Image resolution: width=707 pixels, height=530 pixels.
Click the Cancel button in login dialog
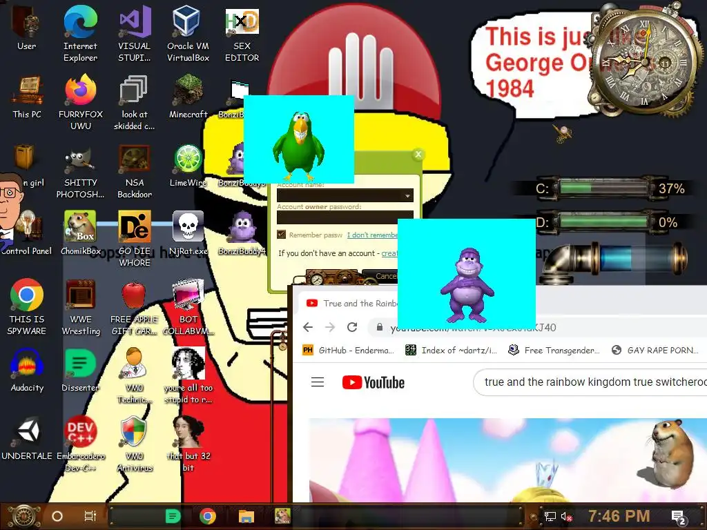click(380, 276)
